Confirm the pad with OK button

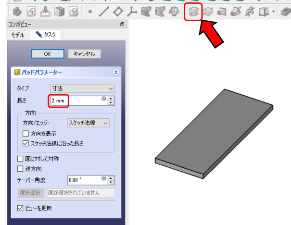[48, 54]
